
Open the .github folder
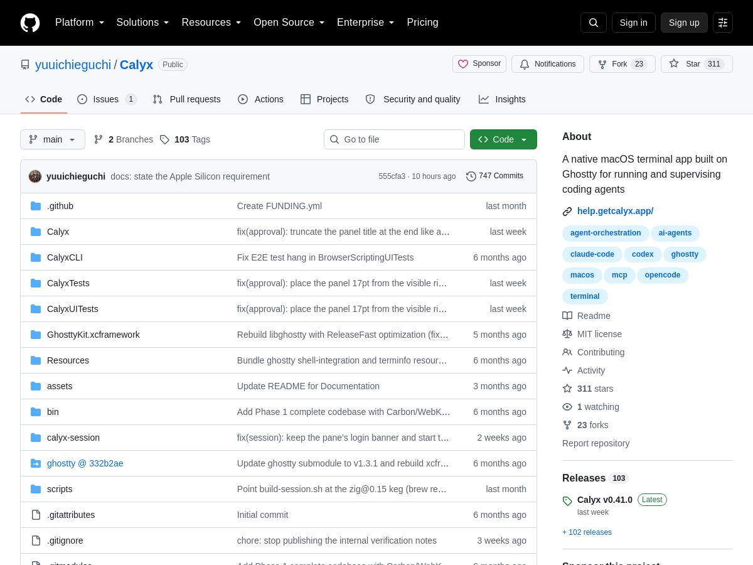60,206
